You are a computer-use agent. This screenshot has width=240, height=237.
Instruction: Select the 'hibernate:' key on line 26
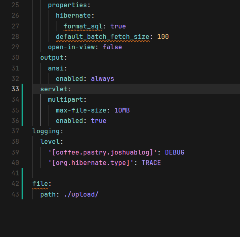[x=75, y=16]
